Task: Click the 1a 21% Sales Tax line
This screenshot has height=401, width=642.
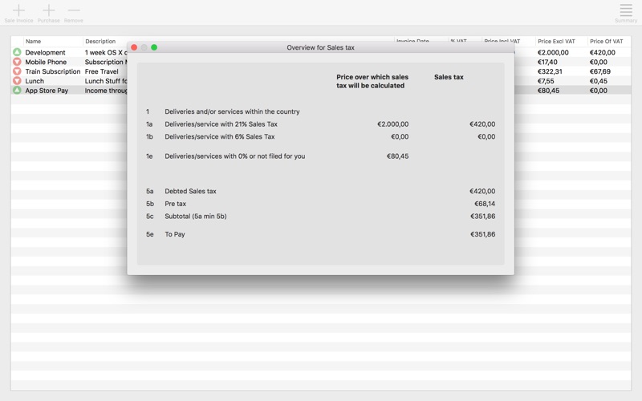Action: pos(221,124)
